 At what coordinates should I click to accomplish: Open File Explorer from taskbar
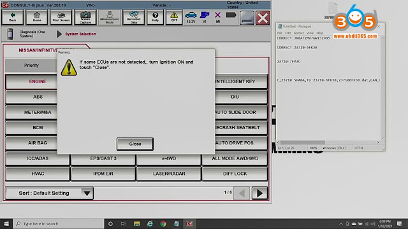coord(136,223)
